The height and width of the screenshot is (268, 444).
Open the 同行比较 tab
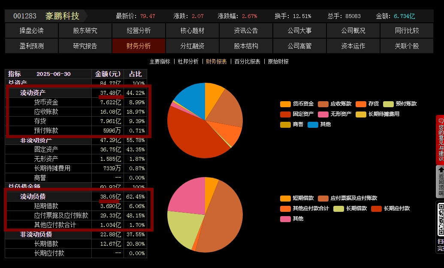407,30
